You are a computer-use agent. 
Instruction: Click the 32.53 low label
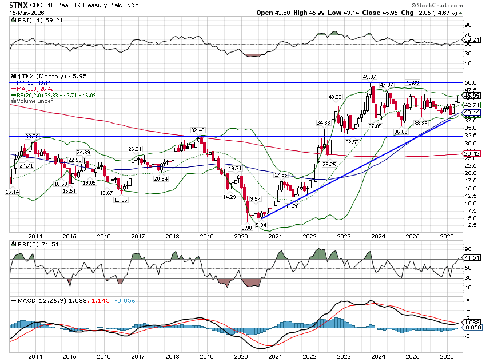pos(352,142)
